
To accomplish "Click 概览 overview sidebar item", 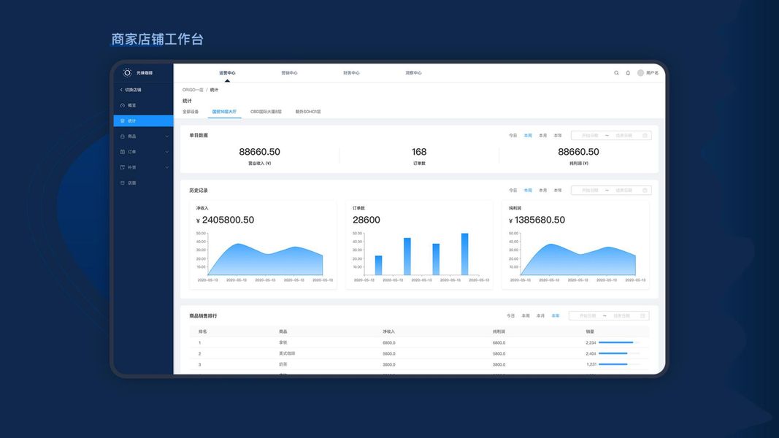I will click(x=143, y=105).
